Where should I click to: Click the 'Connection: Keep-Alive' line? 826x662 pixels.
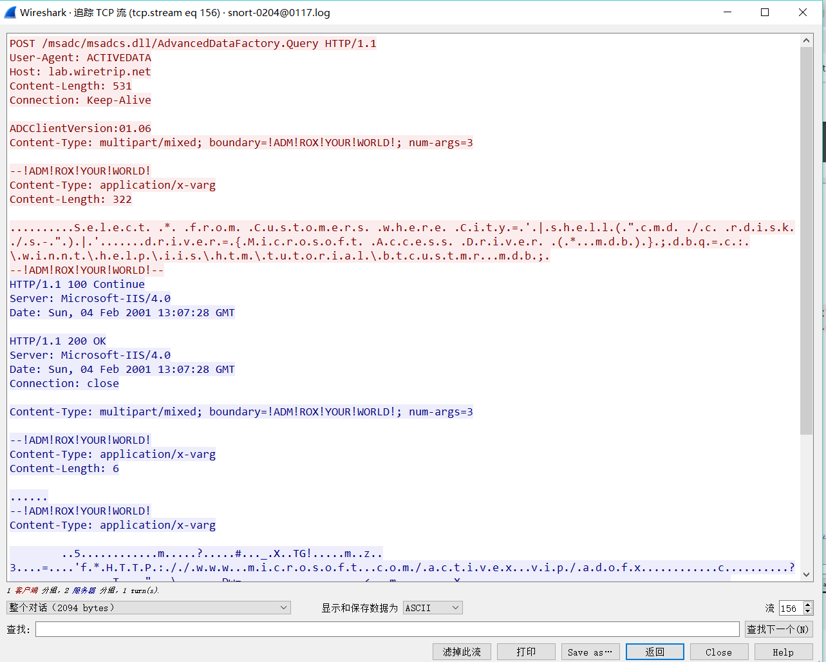tap(80, 100)
